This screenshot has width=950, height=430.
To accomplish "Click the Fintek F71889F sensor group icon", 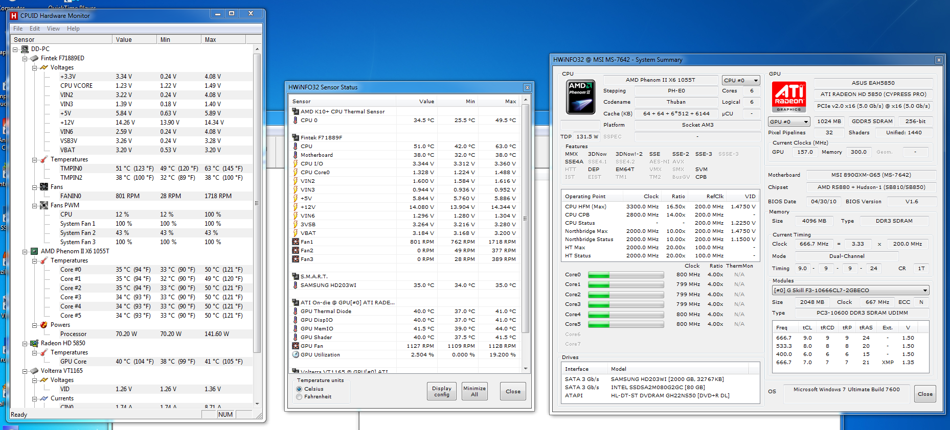I will [x=296, y=137].
